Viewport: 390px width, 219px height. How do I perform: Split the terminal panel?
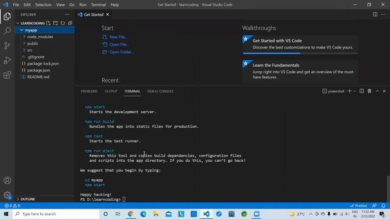pos(361,91)
